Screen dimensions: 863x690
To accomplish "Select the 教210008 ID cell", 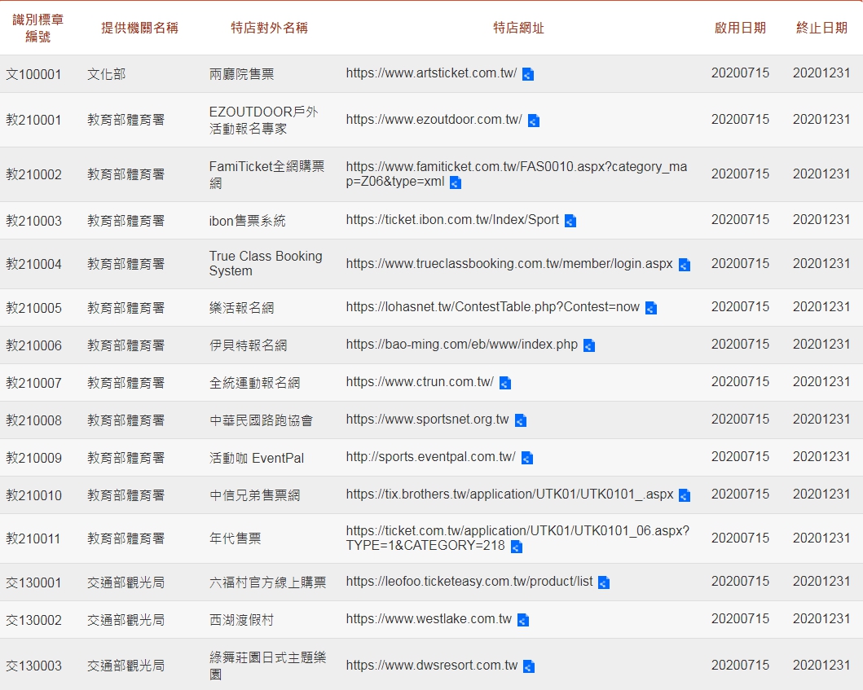I will [x=33, y=421].
